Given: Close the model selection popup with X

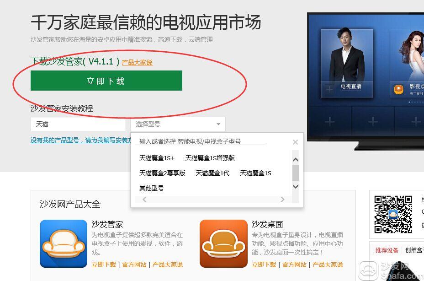Looking at the screenshot, I should [295, 142].
